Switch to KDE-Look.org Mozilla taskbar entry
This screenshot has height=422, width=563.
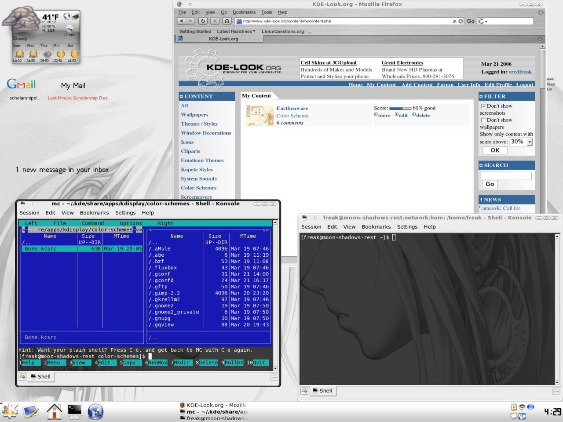214,405
